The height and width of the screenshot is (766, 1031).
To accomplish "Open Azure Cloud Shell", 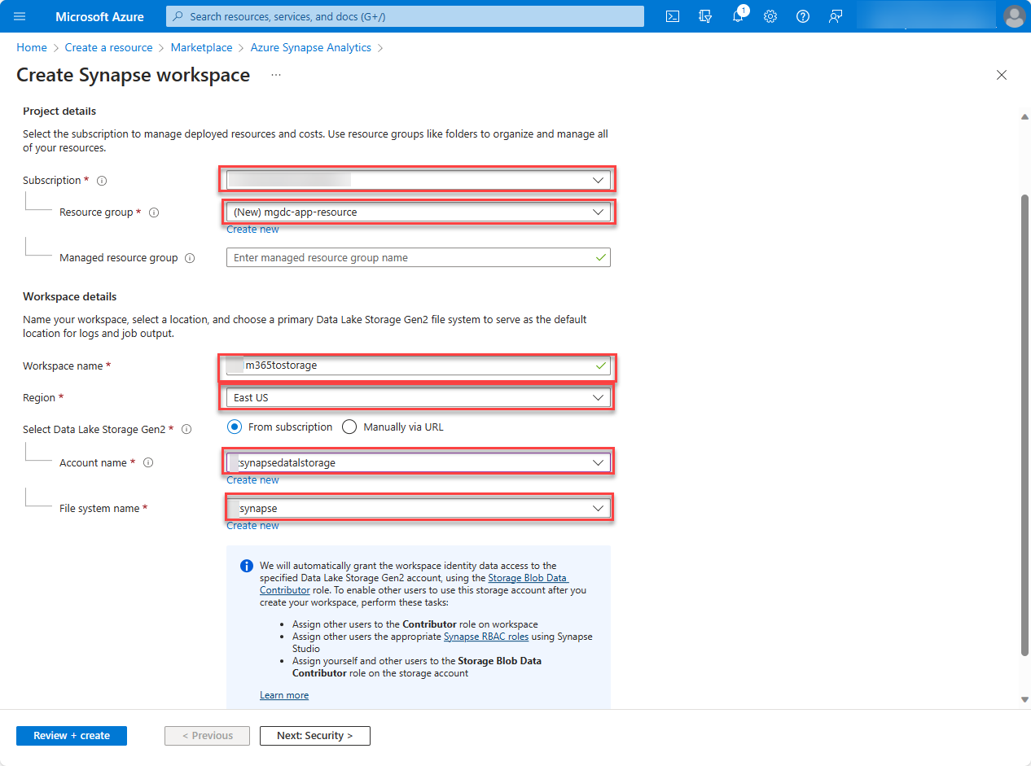I will tap(673, 16).
